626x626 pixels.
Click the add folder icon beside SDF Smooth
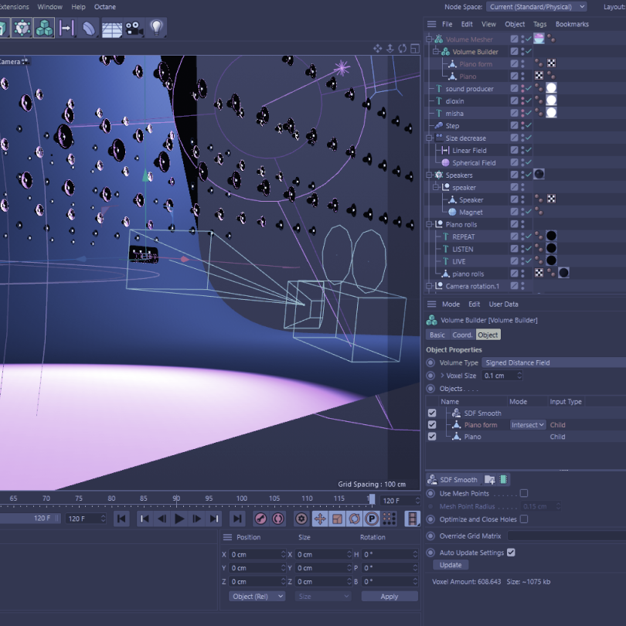coord(489,480)
